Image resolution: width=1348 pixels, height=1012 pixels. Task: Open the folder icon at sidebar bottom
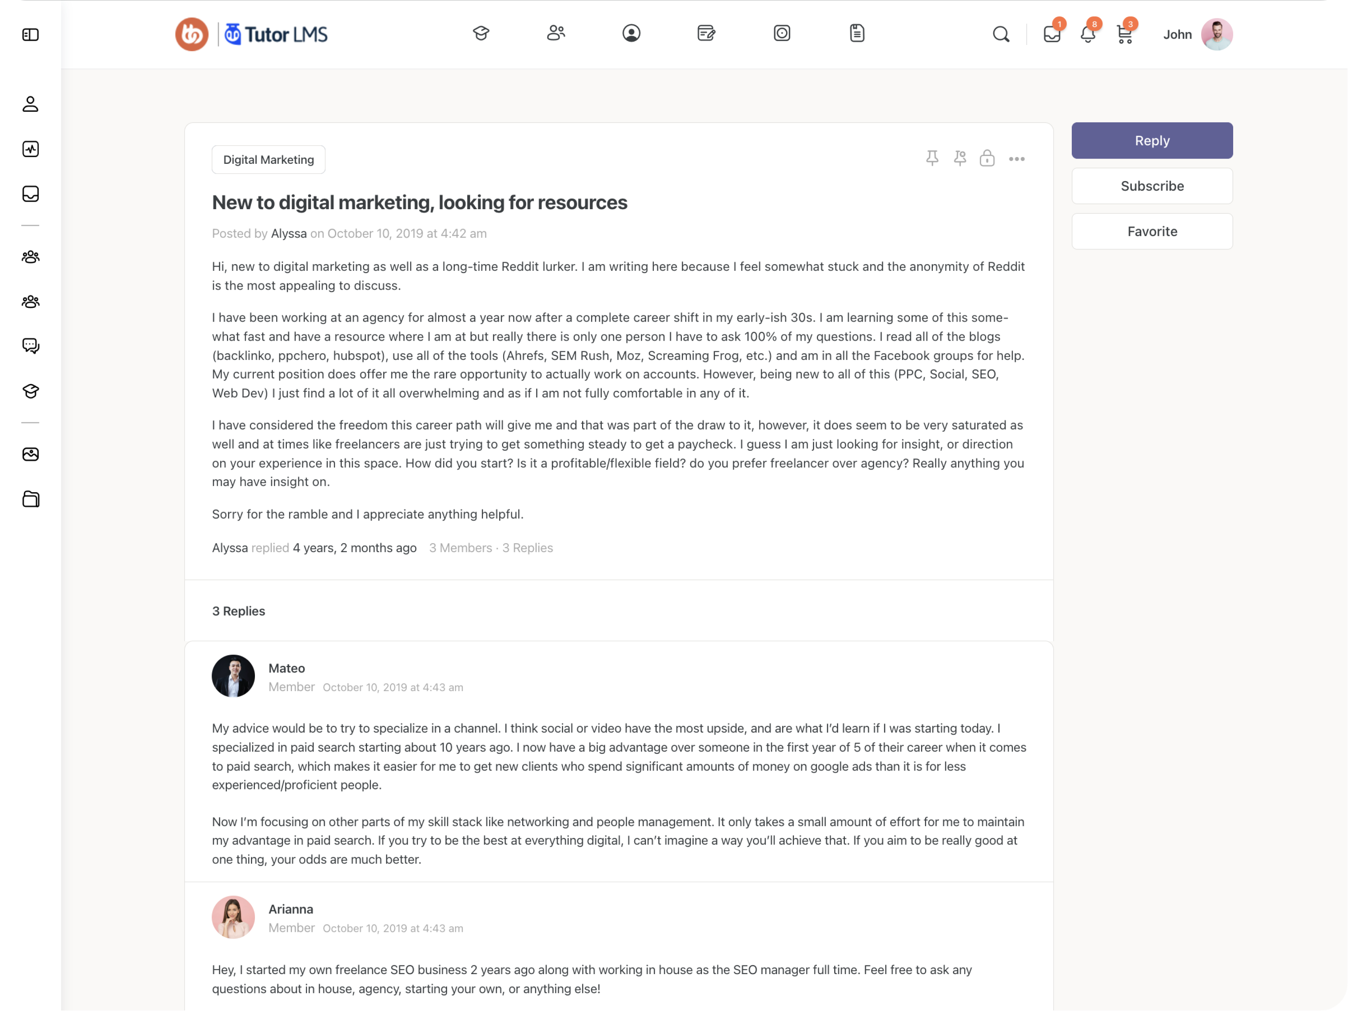(30, 499)
